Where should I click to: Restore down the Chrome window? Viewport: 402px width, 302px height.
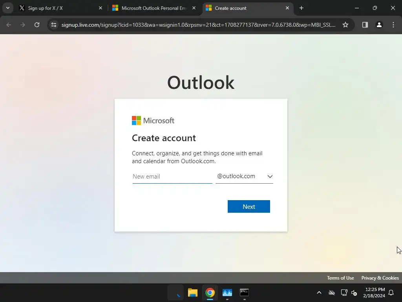375,8
